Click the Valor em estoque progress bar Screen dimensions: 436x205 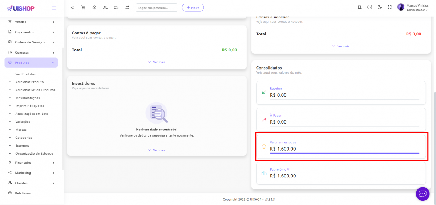point(344,153)
